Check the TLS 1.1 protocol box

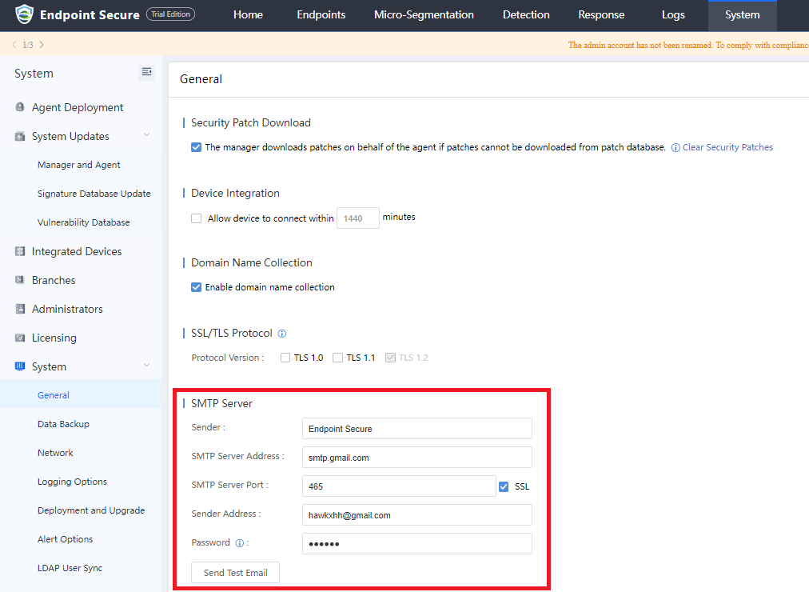pyautogui.click(x=337, y=358)
